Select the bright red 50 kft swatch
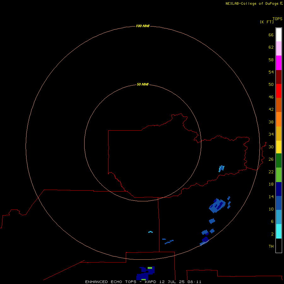The height and width of the screenshot is (284, 284). point(279,91)
